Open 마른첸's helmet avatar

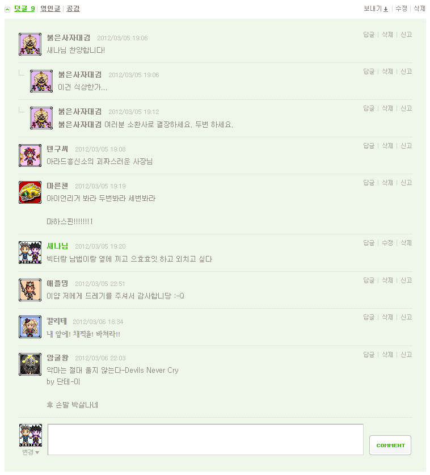click(x=30, y=192)
